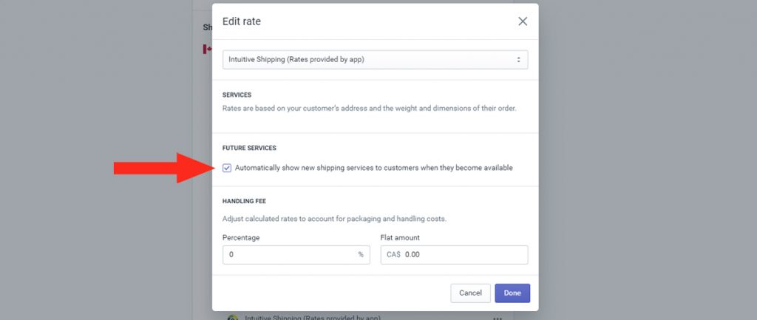The height and width of the screenshot is (320, 757).
Task: Click the Intuitive Shipping app icon at bottom
Action: (233, 318)
